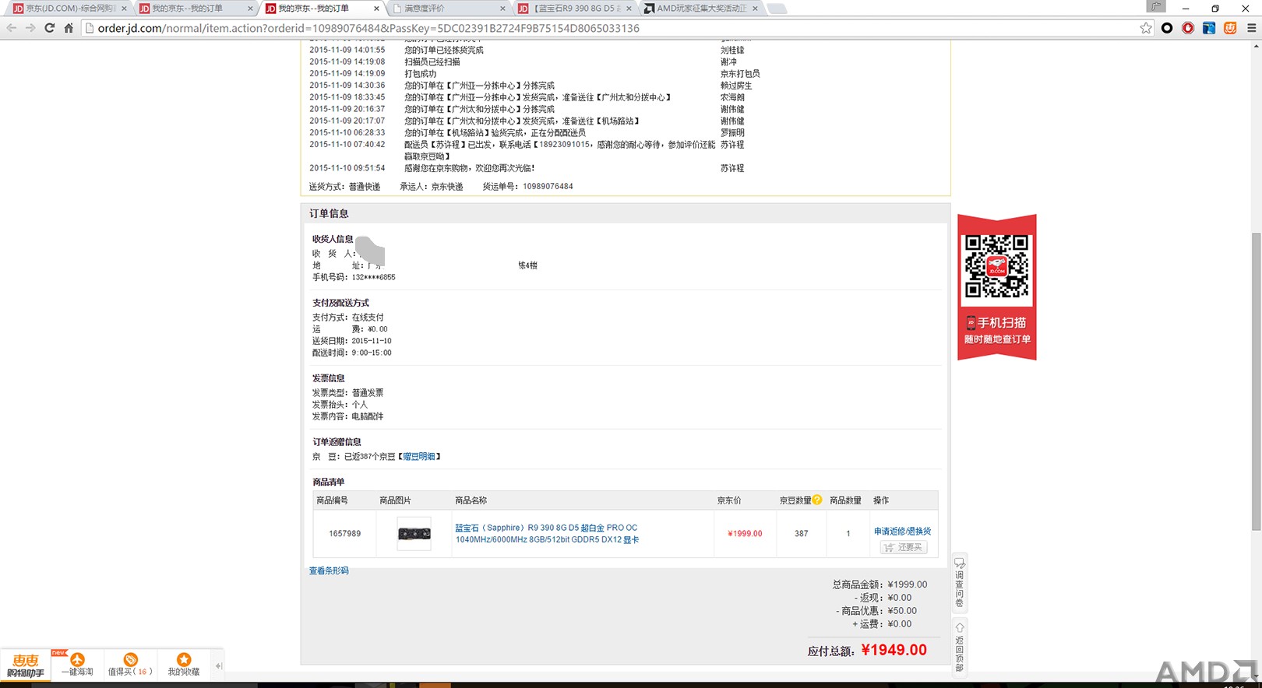Viewport: 1262px width, 688px height.
Task: Close the 满意度评价 tab
Action: click(502, 9)
